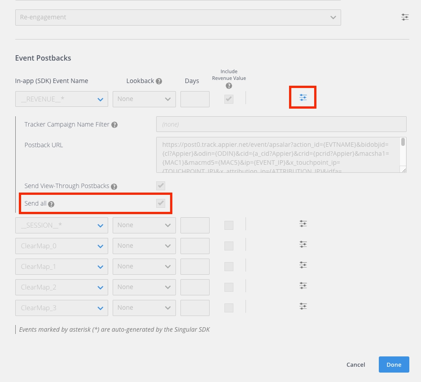Click help icon beside Send all

[x=51, y=204]
